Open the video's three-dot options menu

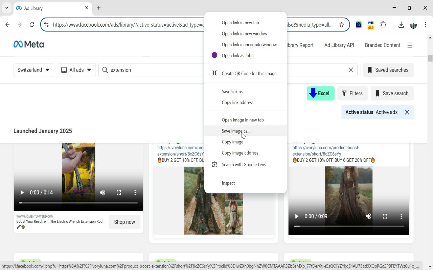pos(135,192)
